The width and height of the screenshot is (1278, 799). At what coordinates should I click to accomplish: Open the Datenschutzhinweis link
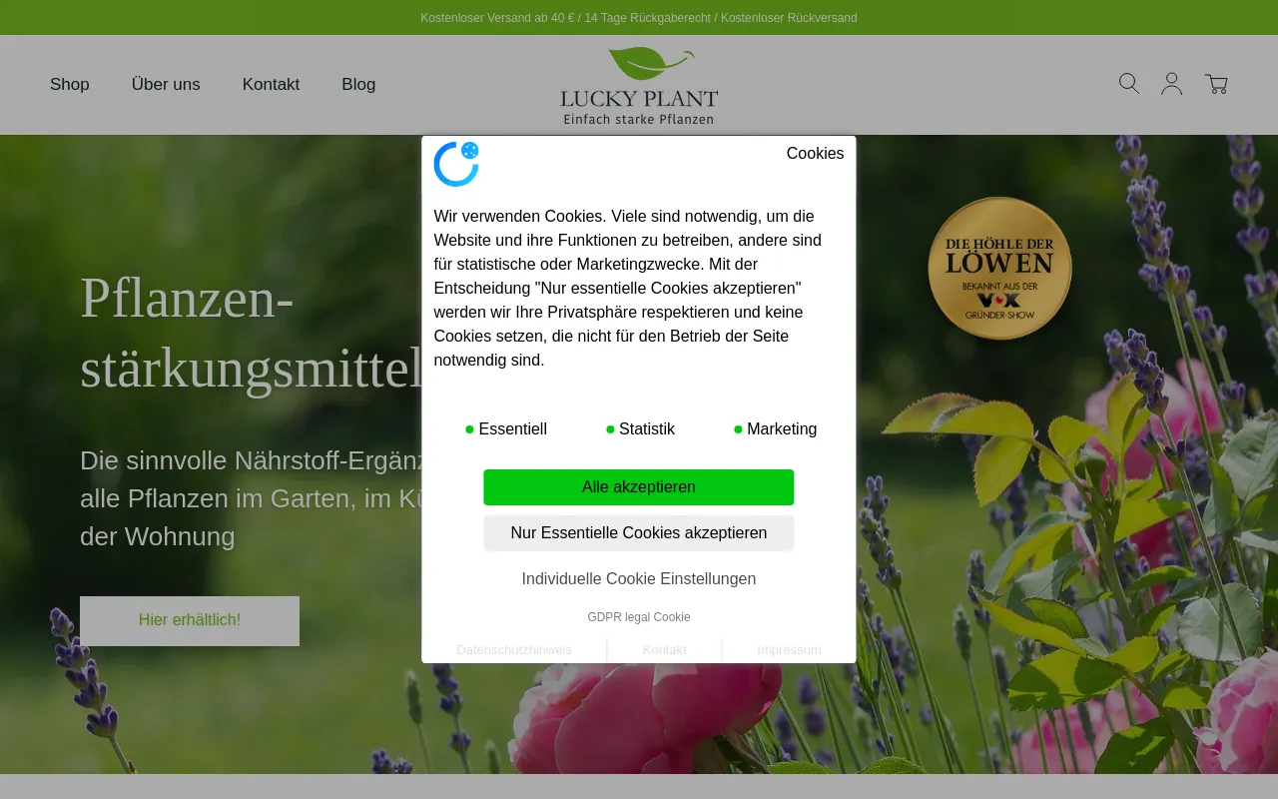514,650
